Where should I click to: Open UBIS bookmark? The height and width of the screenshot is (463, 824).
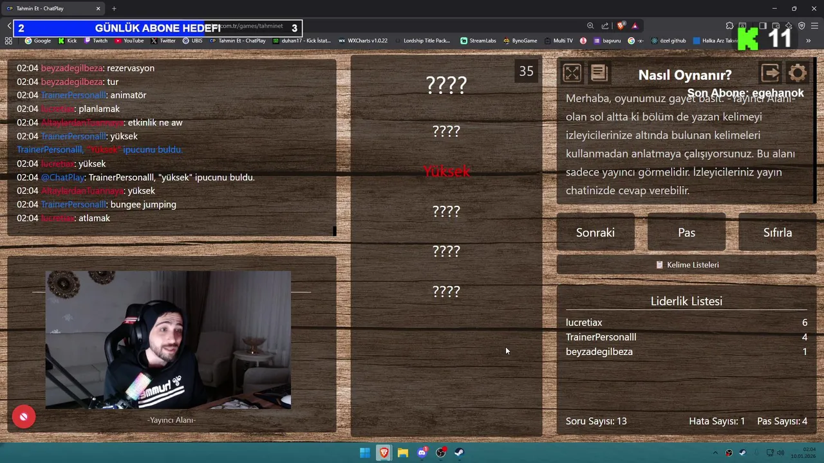(192, 41)
